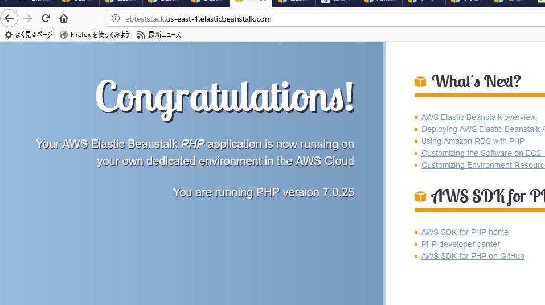Open the PHP developer center link
This screenshot has height=305, width=545.
pos(460,244)
